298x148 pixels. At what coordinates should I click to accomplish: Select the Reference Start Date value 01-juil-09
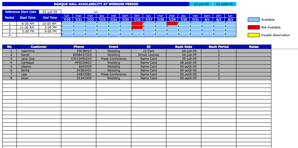[50, 12]
